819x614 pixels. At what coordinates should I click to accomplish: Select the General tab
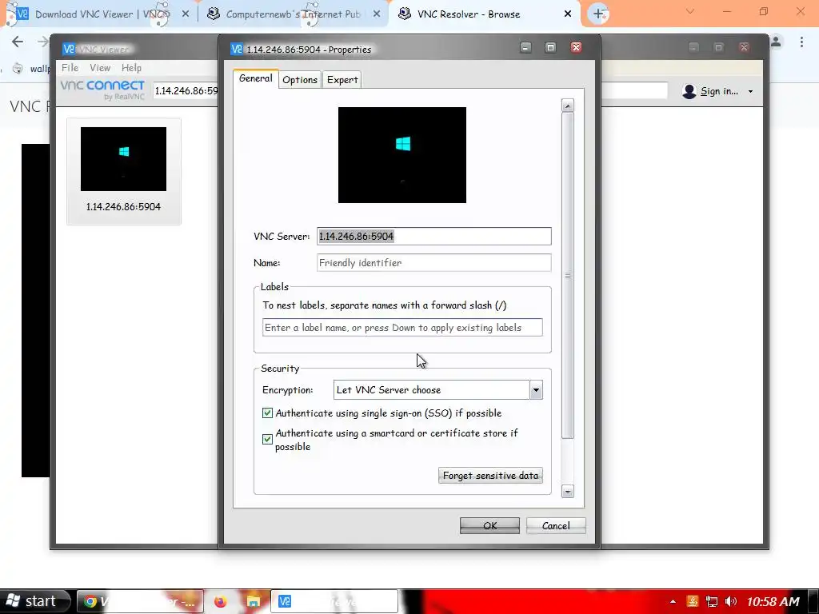click(255, 78)
